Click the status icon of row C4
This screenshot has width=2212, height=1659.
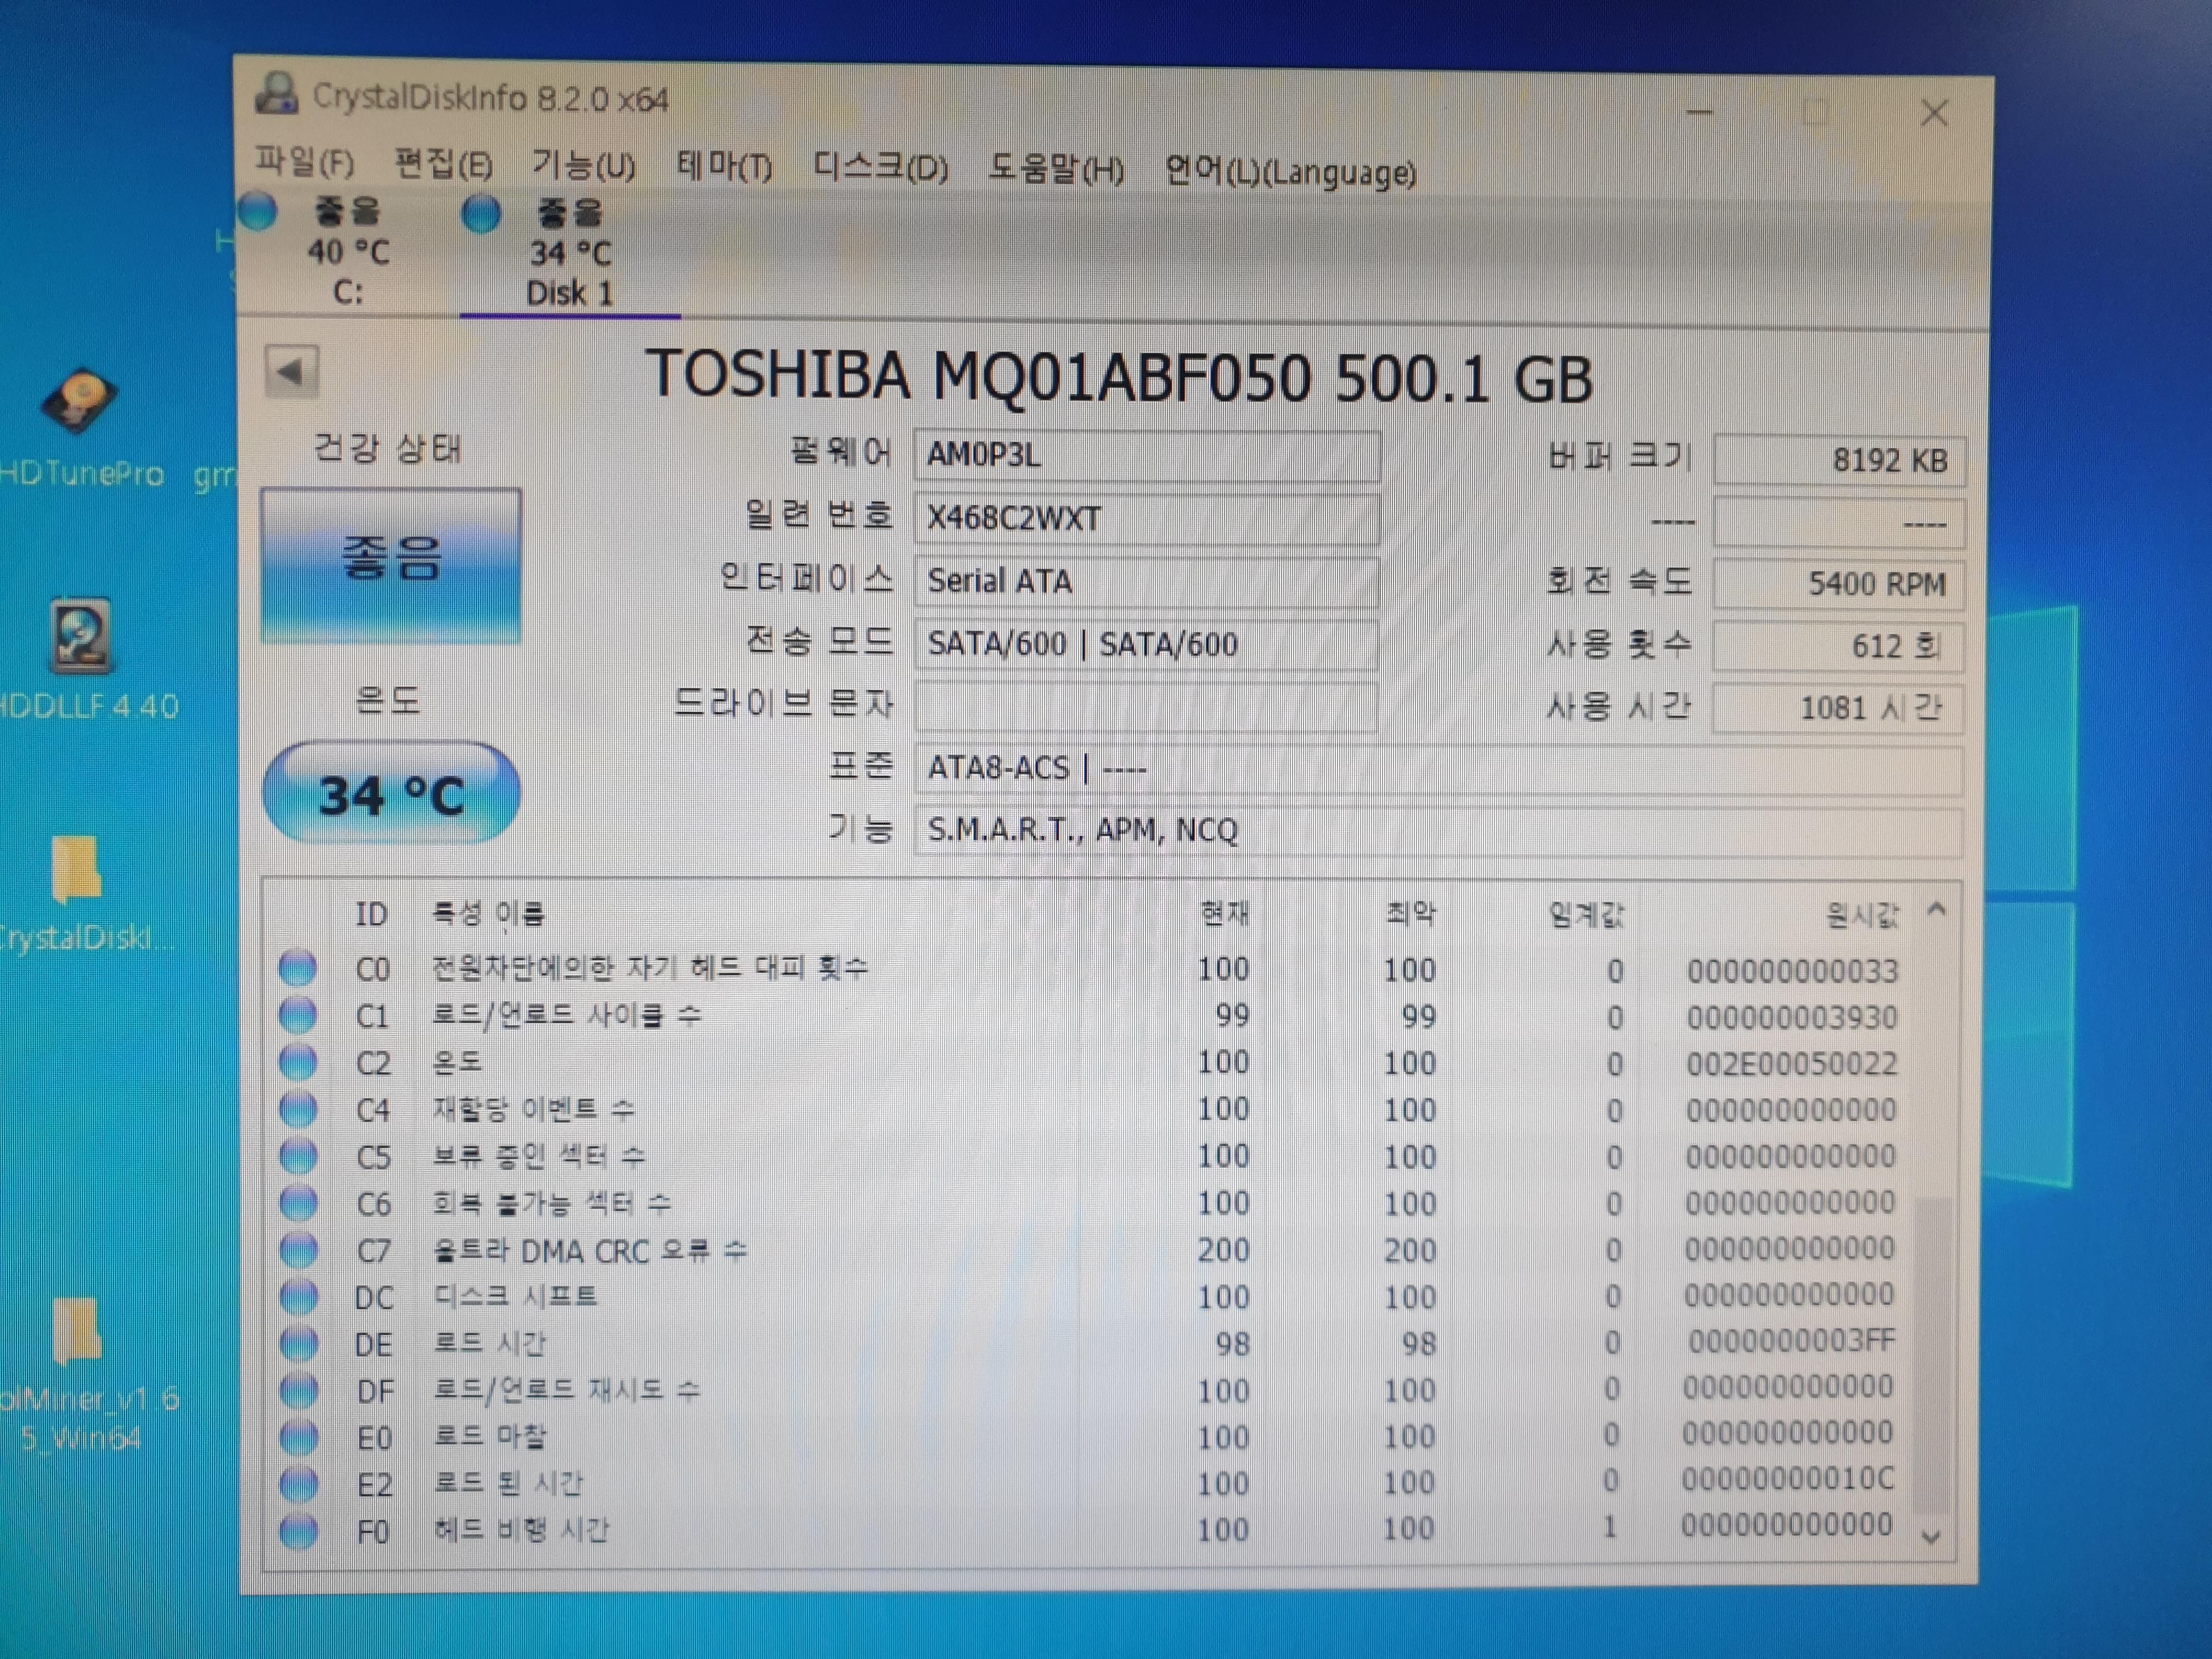pos(298,1108)
